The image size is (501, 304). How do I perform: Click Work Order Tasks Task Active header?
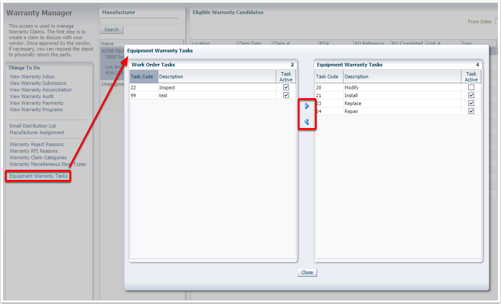[286, 77]
